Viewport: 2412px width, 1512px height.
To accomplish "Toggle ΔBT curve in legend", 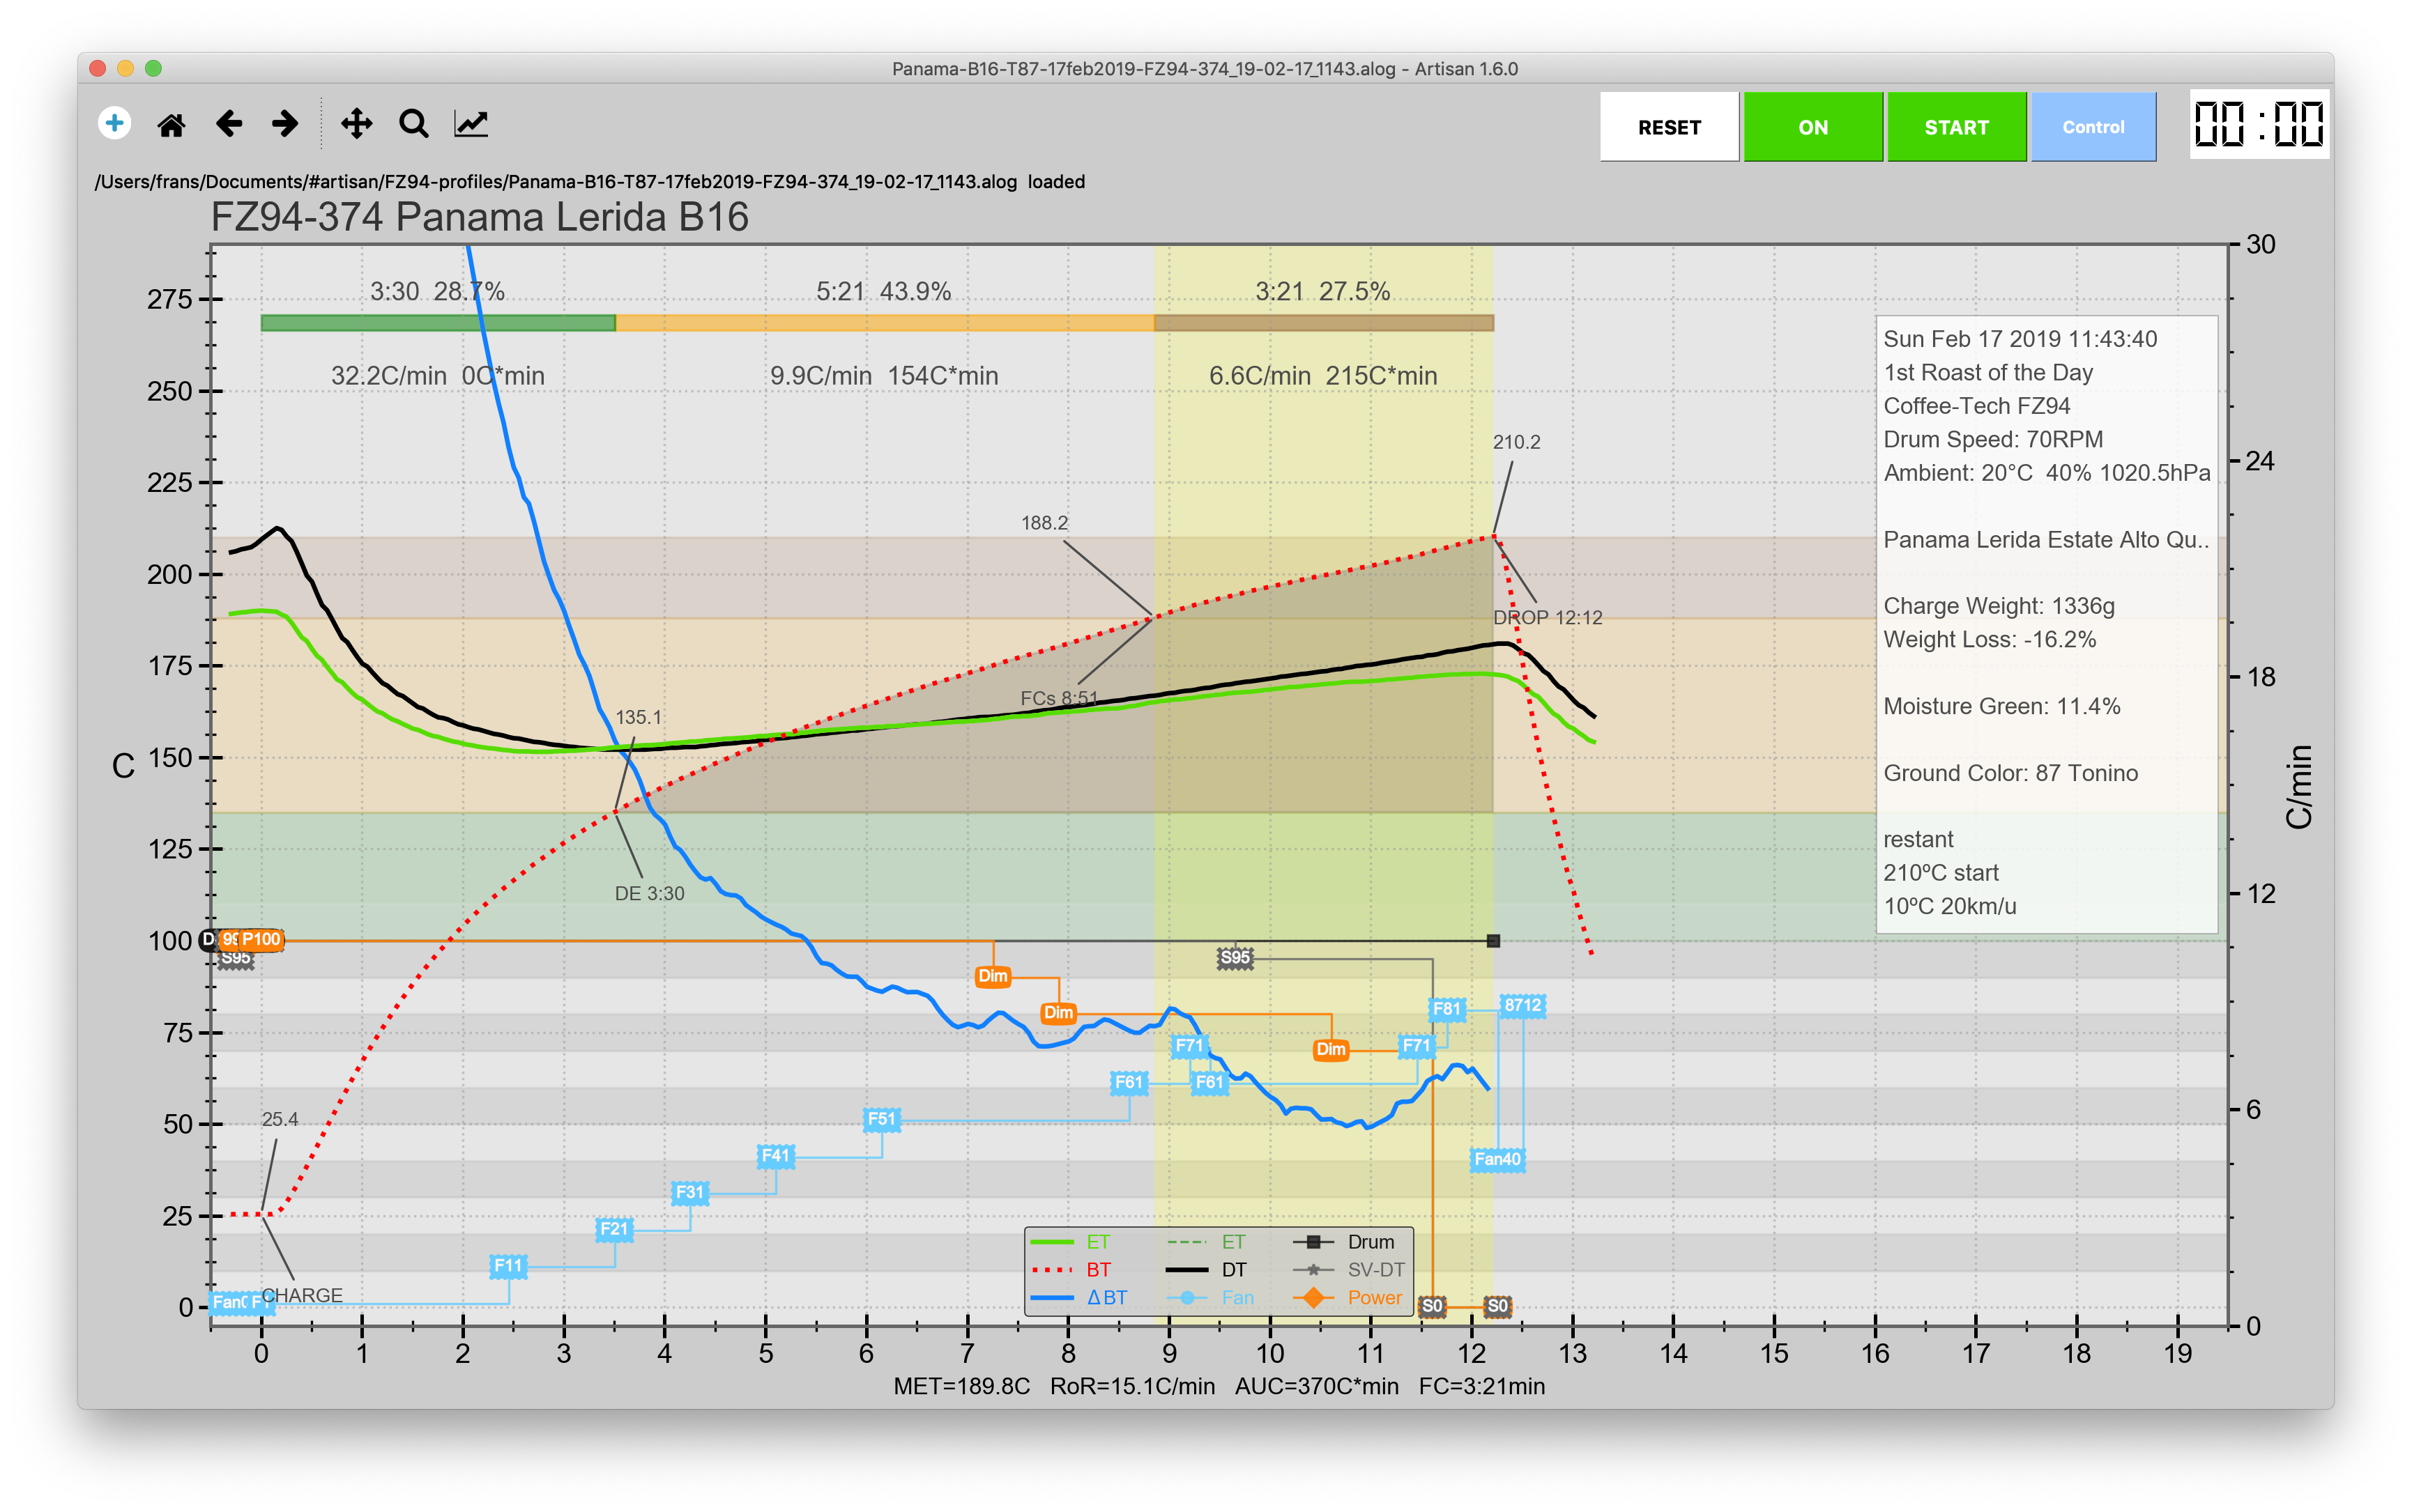I will coord(1106,1298).
